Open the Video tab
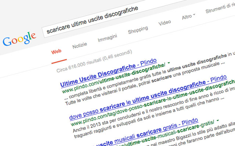Image resolution: width=235 pixels, height=146 pixels. pyautogui.click(x=164, y=23)
